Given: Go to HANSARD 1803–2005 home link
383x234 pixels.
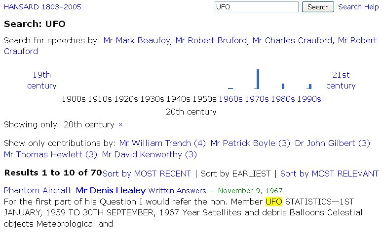Looking at the screenshot, I should pos(42,7).
